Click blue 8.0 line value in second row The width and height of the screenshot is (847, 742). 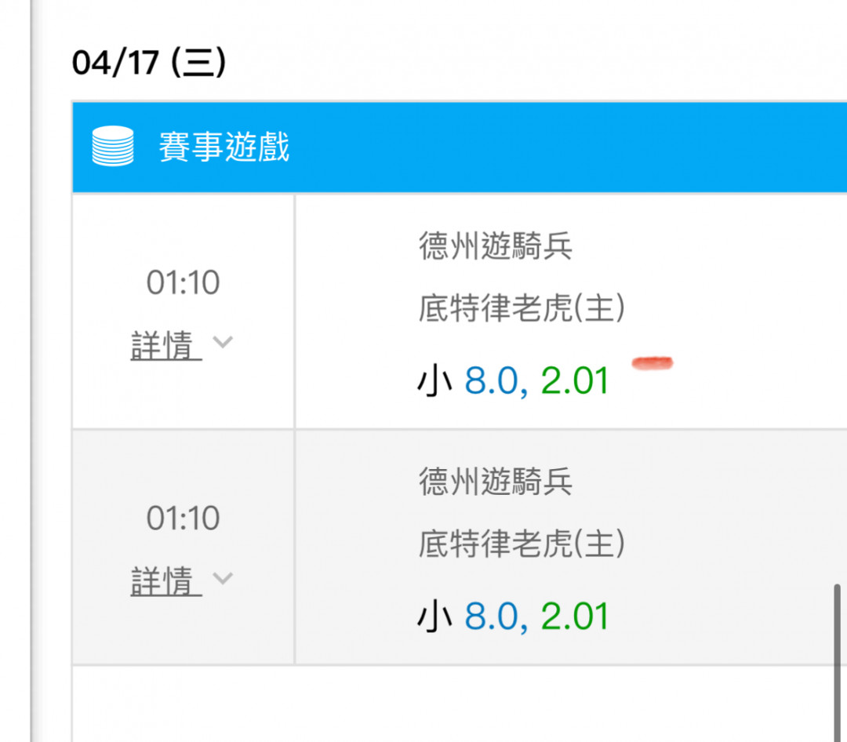(492, 616)
